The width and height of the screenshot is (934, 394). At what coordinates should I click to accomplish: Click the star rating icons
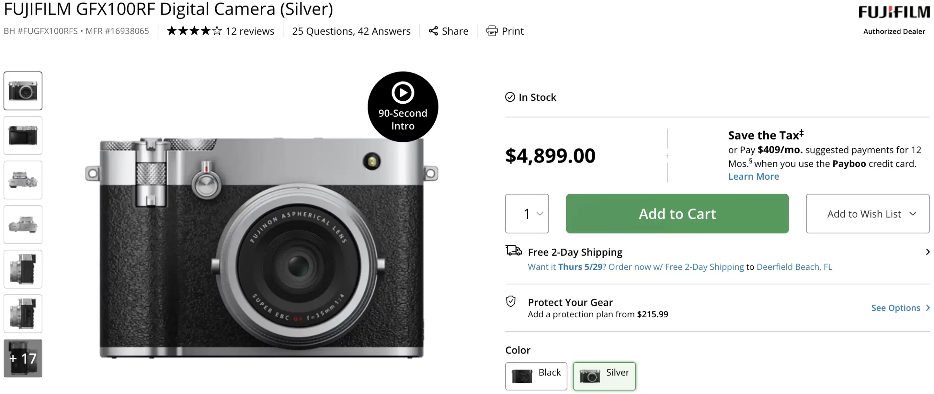[194, 31]
